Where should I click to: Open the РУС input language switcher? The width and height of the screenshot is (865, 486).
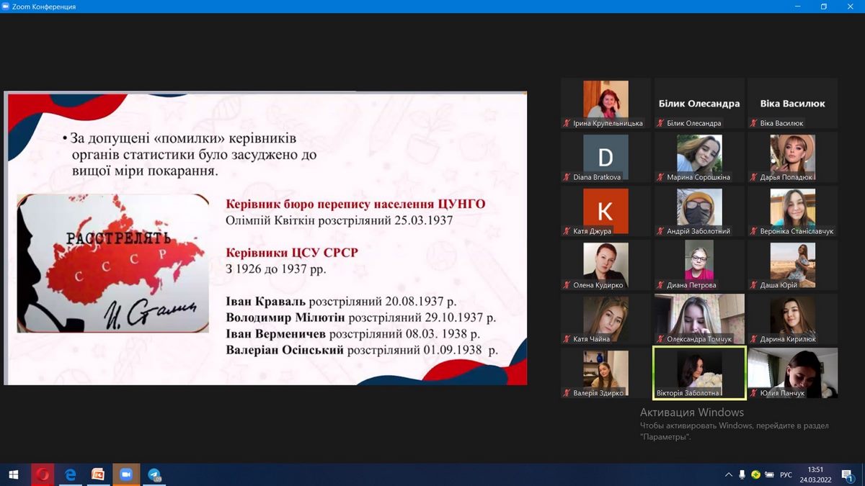[786, 474]
